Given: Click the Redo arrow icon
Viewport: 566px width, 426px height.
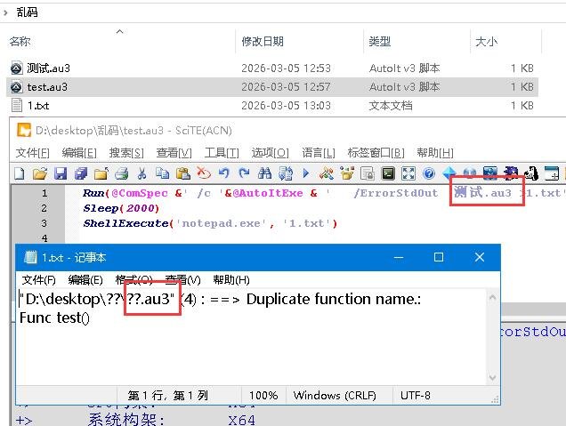Looking at the screenshot, I should pos(245,173).
